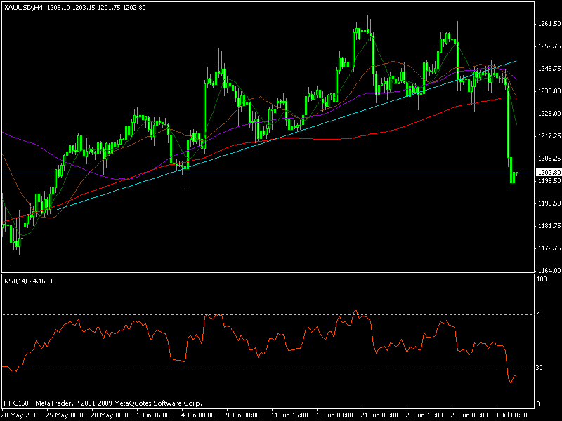Click the 28 May 00:00 time label

(x=112, y=415)
